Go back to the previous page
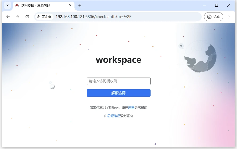 (x=8, y=17)
